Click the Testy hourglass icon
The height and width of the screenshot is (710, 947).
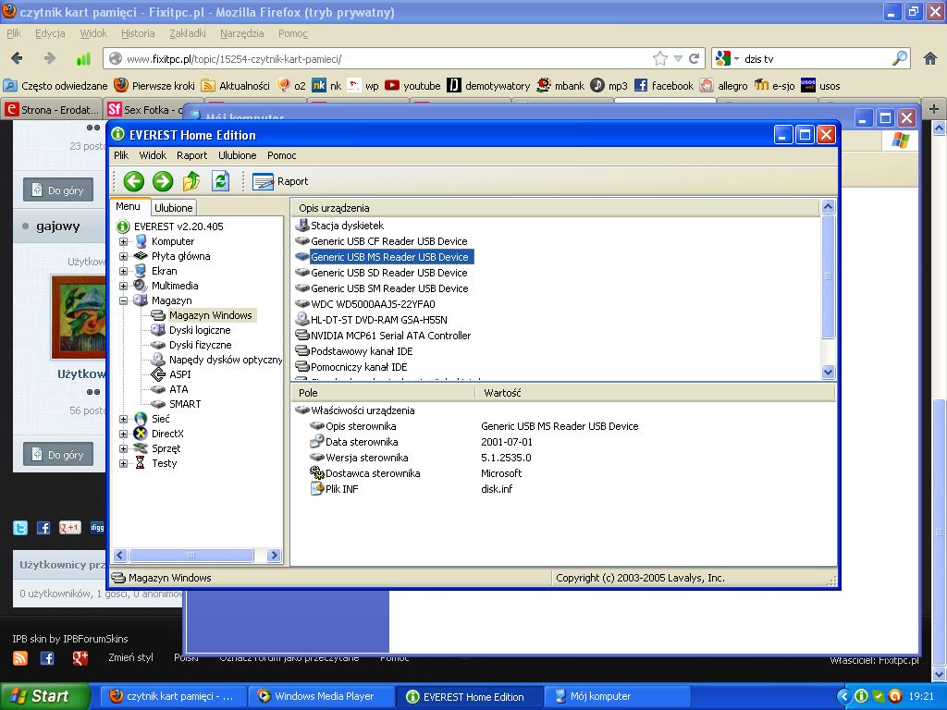coord(141,463)
